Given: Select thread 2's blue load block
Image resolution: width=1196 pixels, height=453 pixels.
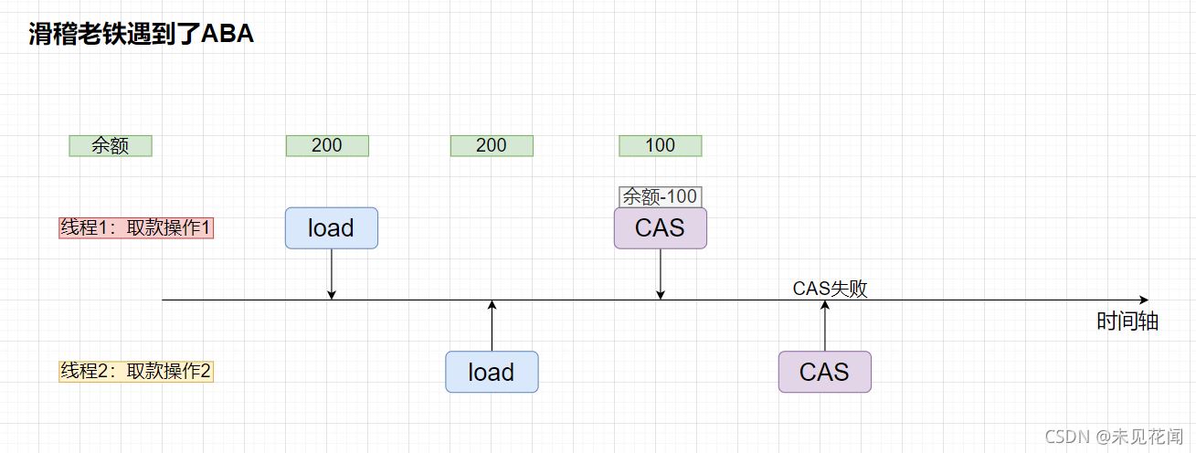Looking at the screenshot, I should point(492,372).
